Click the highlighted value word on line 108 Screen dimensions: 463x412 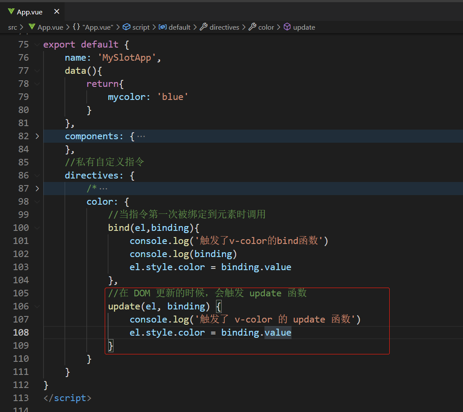point(278,333)
